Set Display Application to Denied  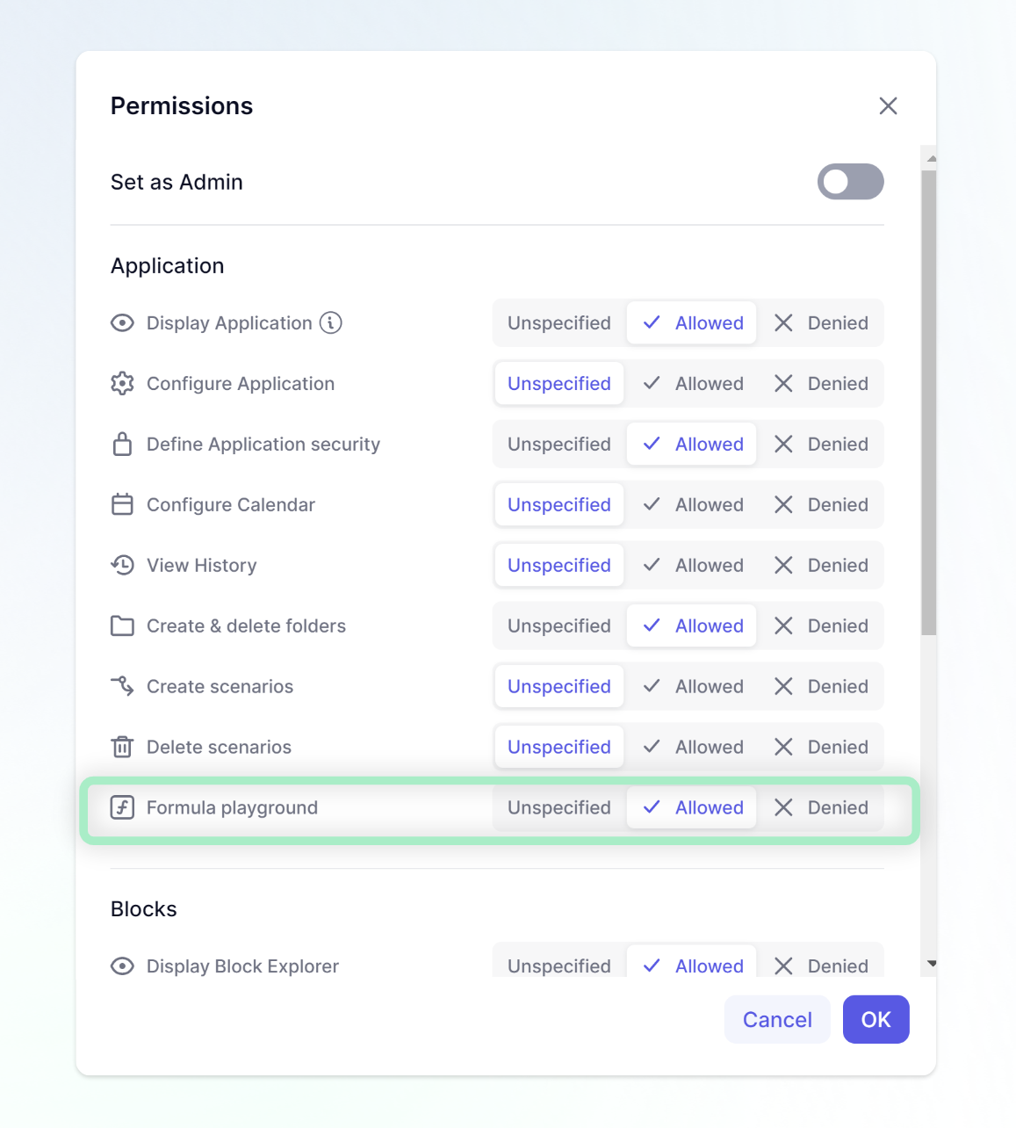821,322
